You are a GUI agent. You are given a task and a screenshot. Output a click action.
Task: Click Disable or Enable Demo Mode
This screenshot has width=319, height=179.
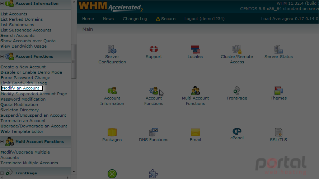click(x=31, y=72)
